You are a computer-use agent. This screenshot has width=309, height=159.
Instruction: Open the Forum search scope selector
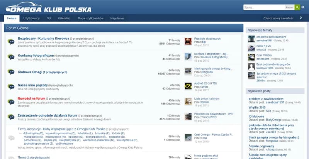289,7
